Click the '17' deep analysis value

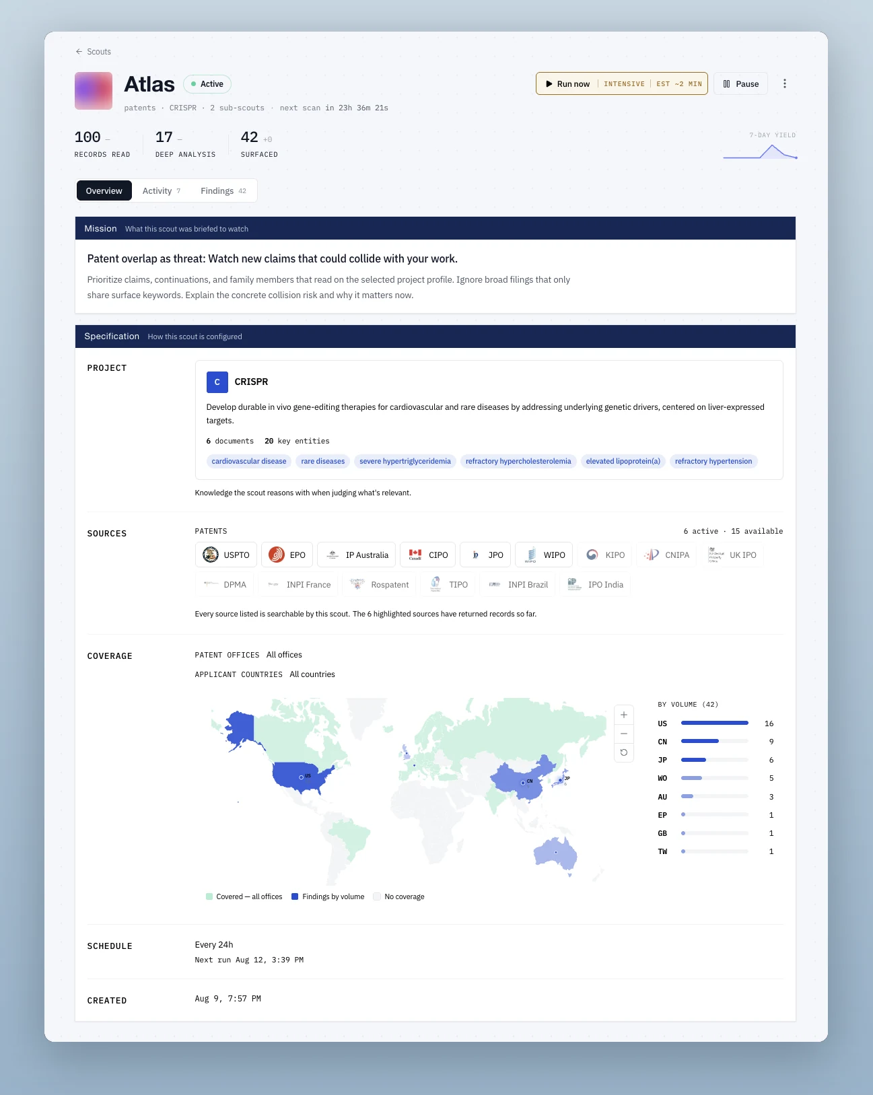[x=164, y=137]
